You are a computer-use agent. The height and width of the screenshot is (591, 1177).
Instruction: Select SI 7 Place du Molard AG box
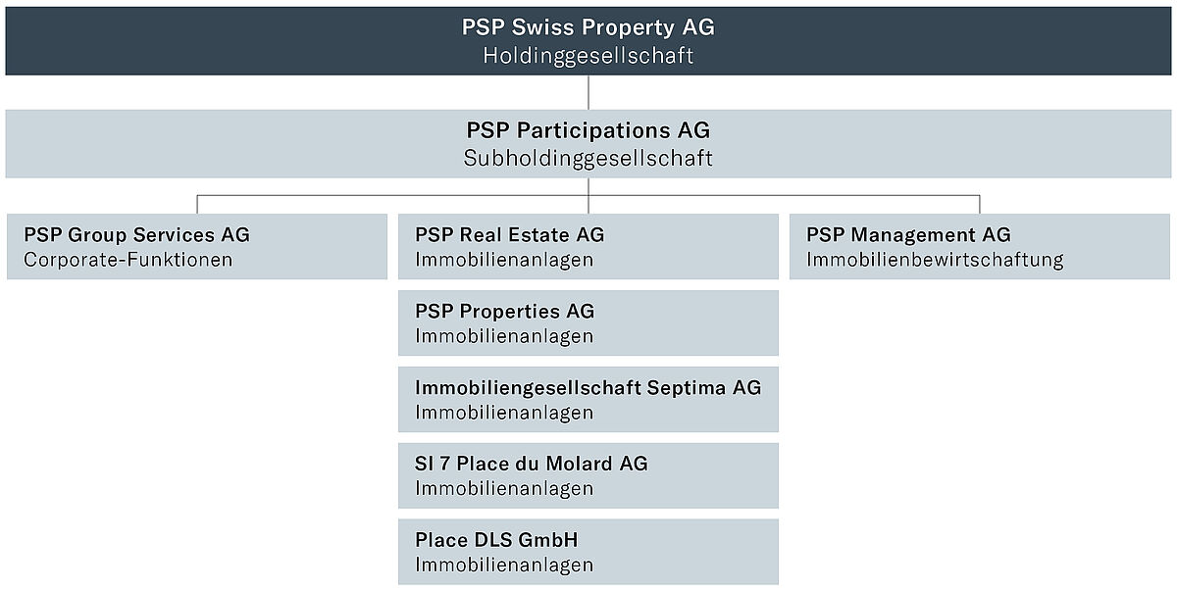[588, 475]
